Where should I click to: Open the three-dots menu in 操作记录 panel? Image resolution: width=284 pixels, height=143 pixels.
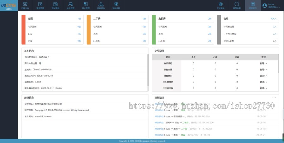point(274,98)
